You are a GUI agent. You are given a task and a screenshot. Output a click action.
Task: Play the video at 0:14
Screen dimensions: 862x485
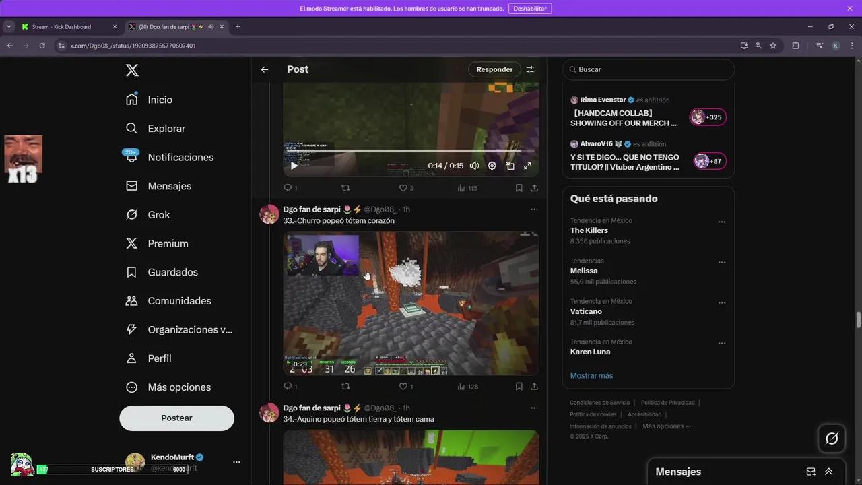tap(294, 166)
